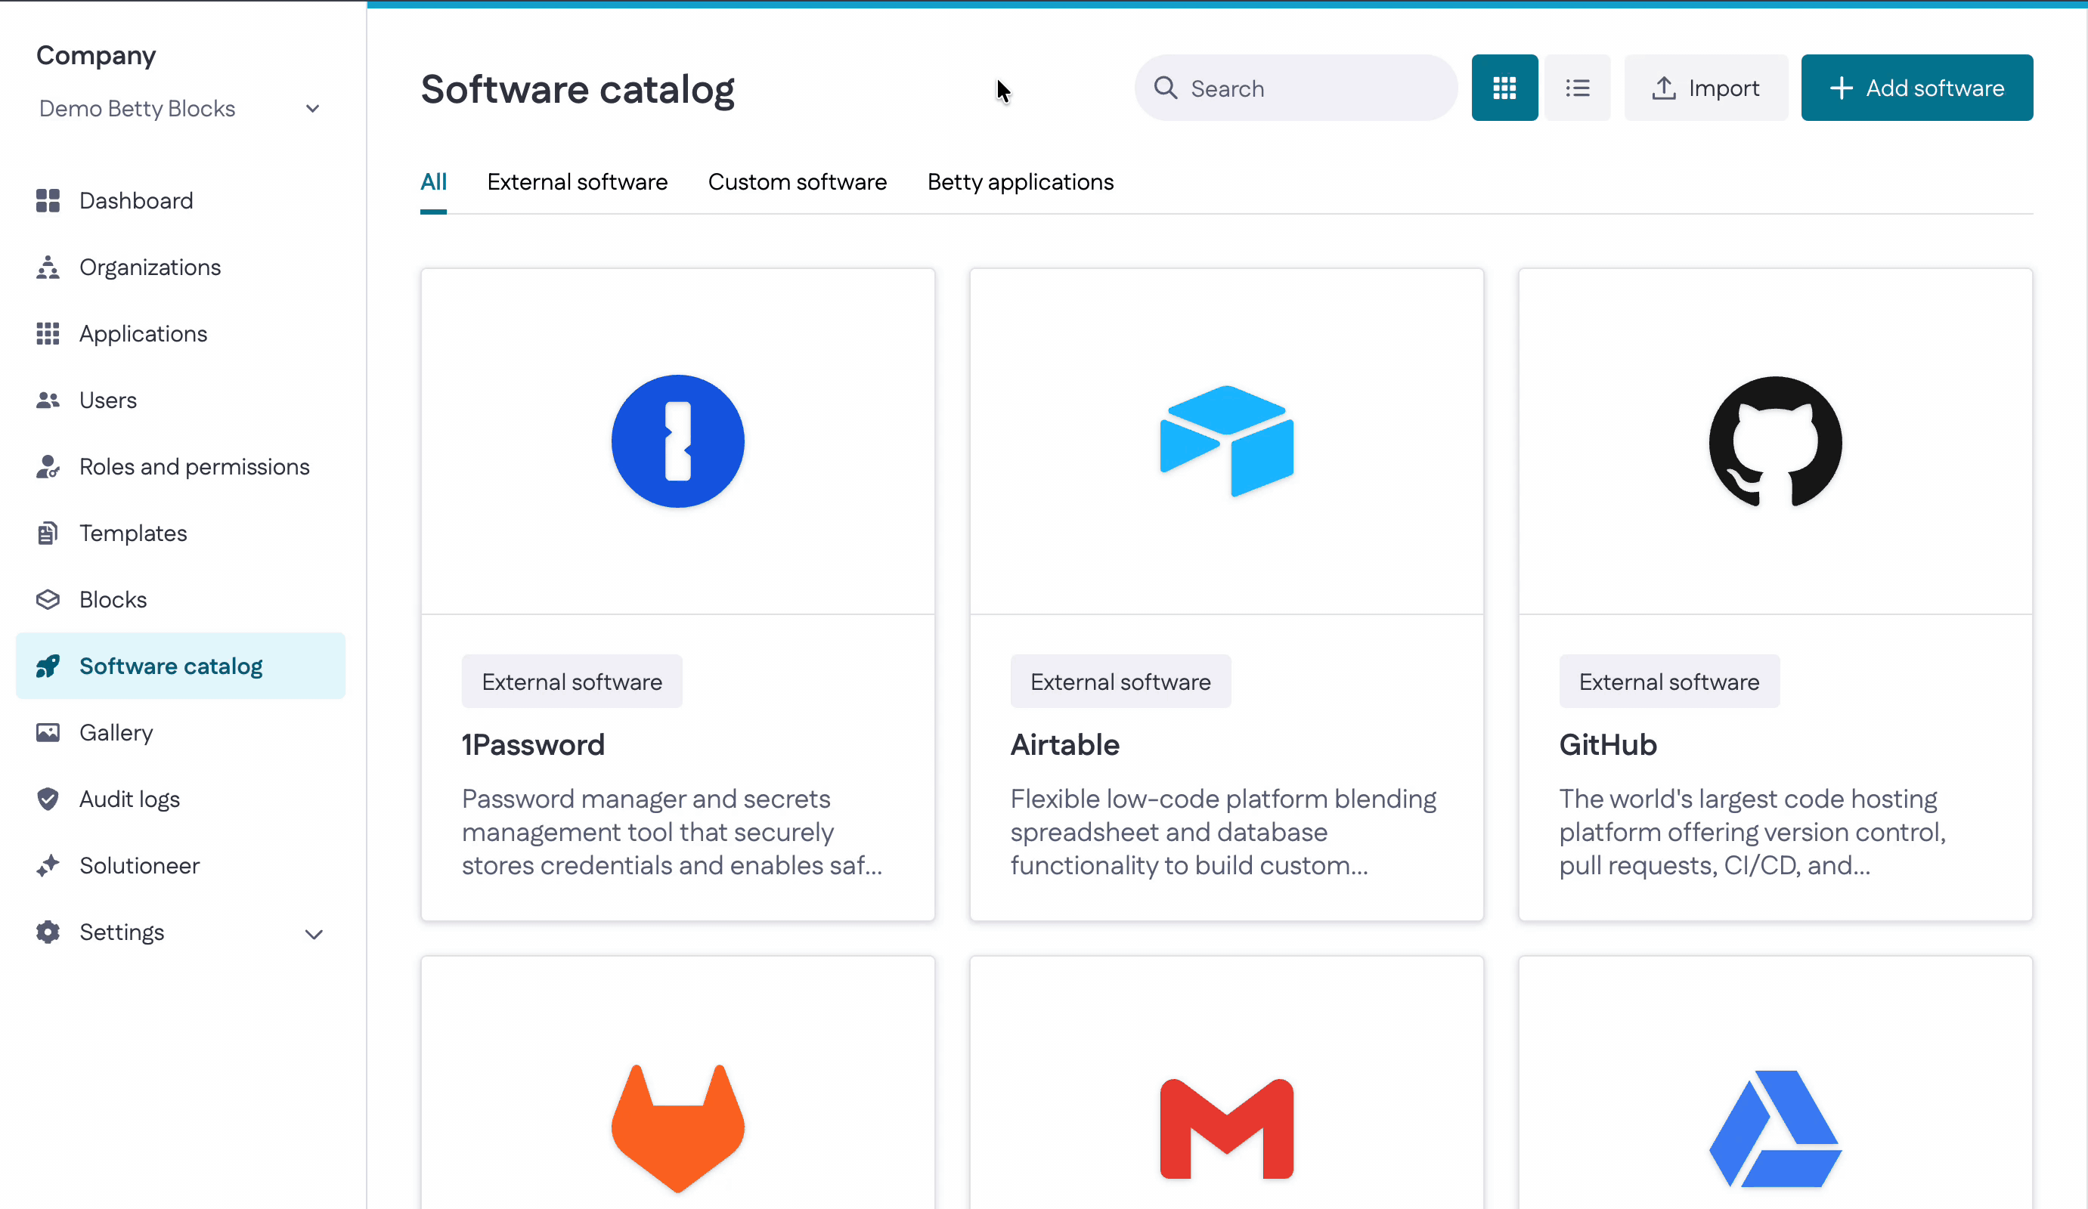Open the Templates document icon
The image size is (2088, 1209).
coord(48,533)
